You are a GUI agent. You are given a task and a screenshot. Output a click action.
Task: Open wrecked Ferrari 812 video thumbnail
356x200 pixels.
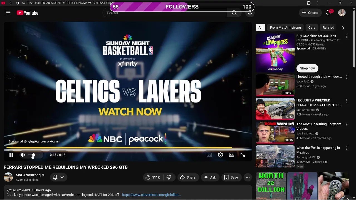(275, 109)
